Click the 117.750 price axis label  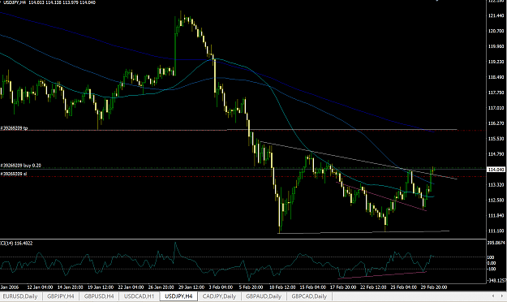(496, 93)
